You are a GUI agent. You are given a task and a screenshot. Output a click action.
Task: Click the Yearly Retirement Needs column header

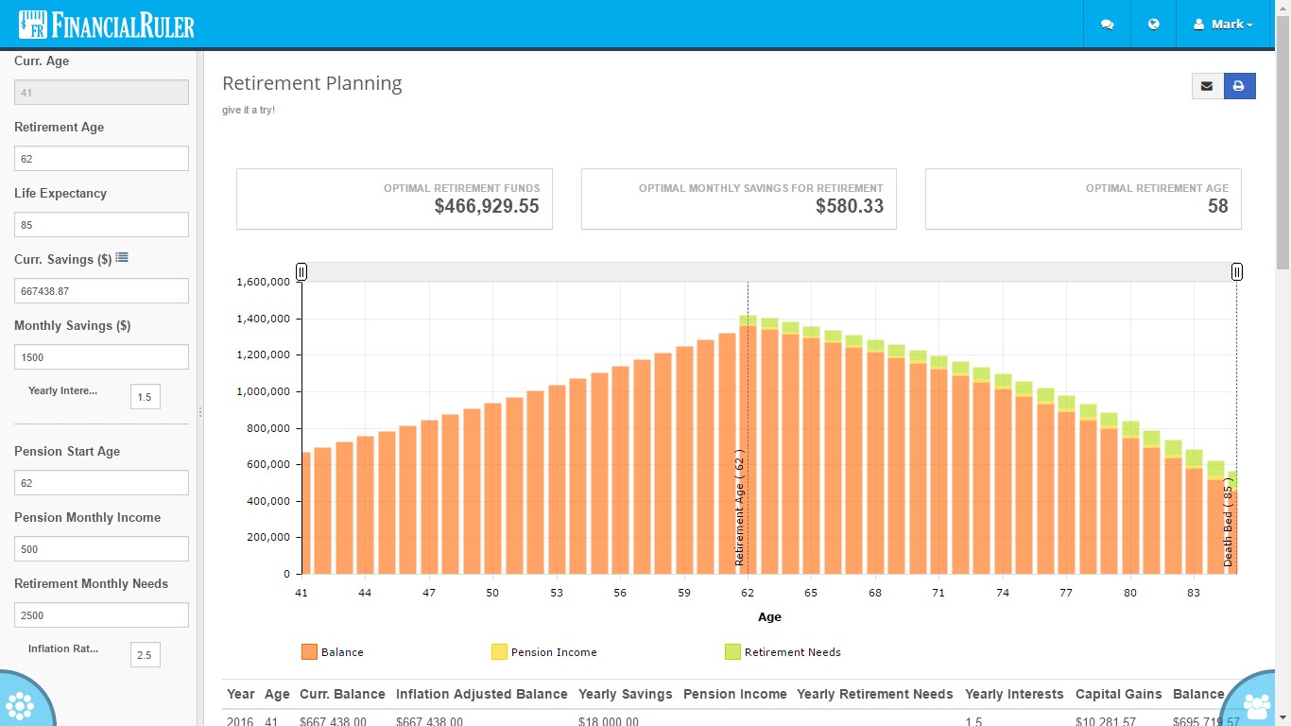[x=875, y=694]
